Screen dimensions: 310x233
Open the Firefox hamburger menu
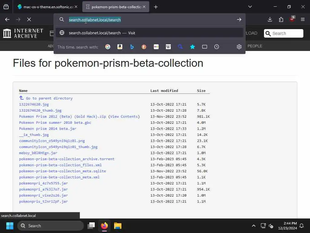click(x=303, y=19)
